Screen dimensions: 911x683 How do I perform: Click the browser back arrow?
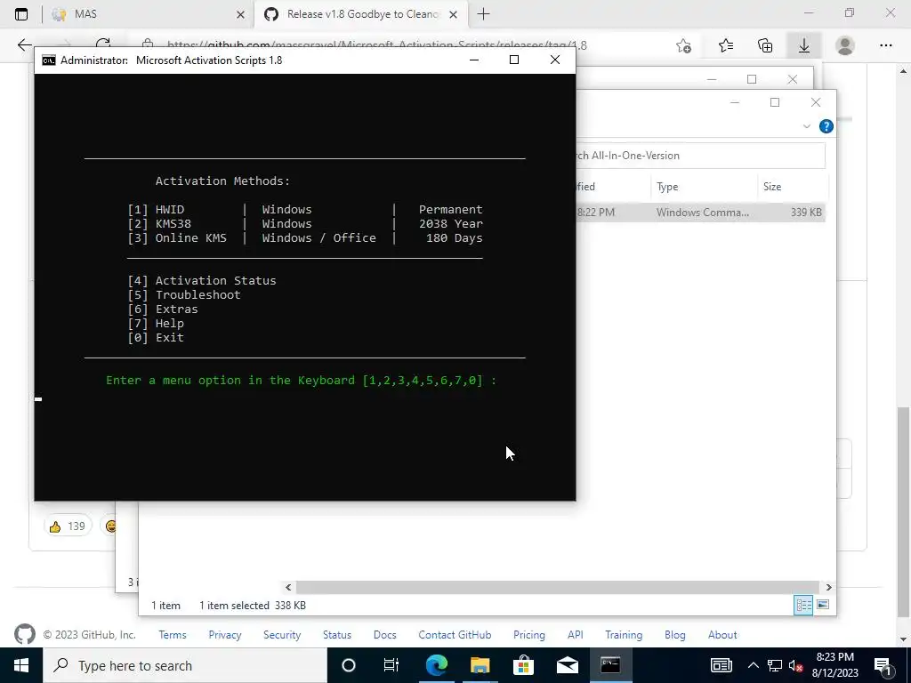[24, 44]
